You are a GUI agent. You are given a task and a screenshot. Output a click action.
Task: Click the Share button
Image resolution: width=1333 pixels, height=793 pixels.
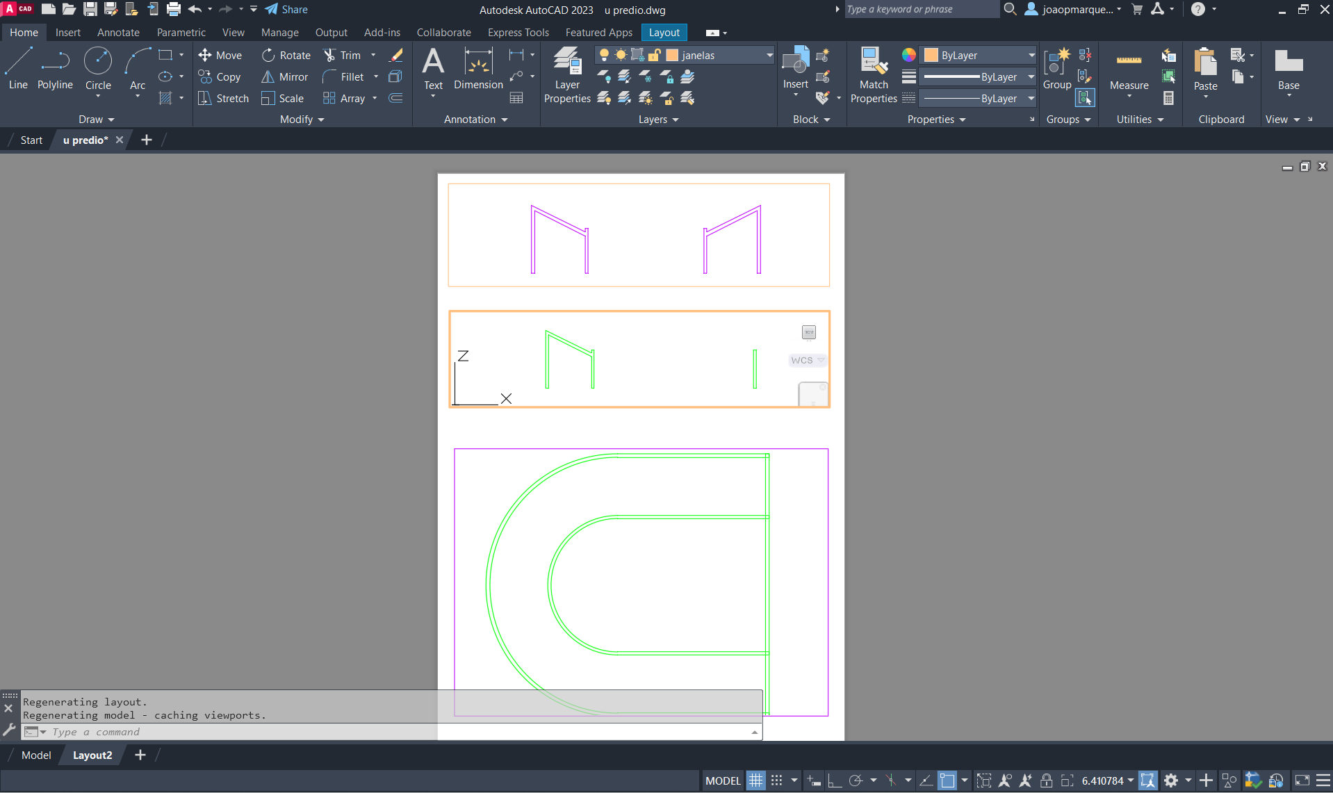[286, 10]
